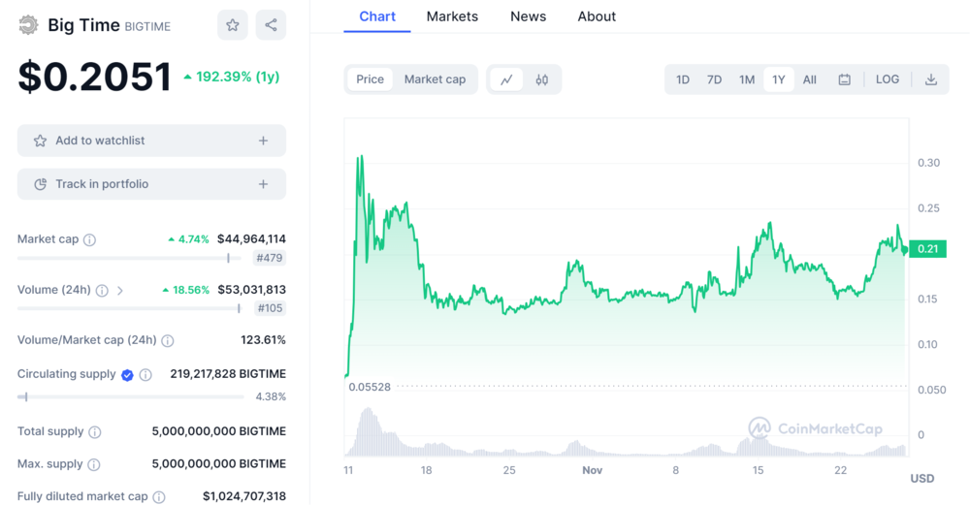Toggle LOG scale on chart
This screenshot has width=970, height=505.
click(887, 79)
